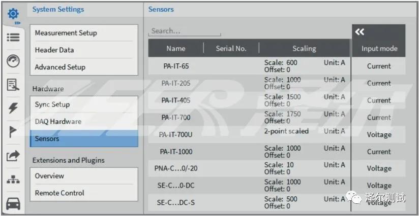Image resolution: width=419 pixels, height=216 pixels.
Task: Select Remote Control under Extensions and Plugins
Action: coord(59,193)
